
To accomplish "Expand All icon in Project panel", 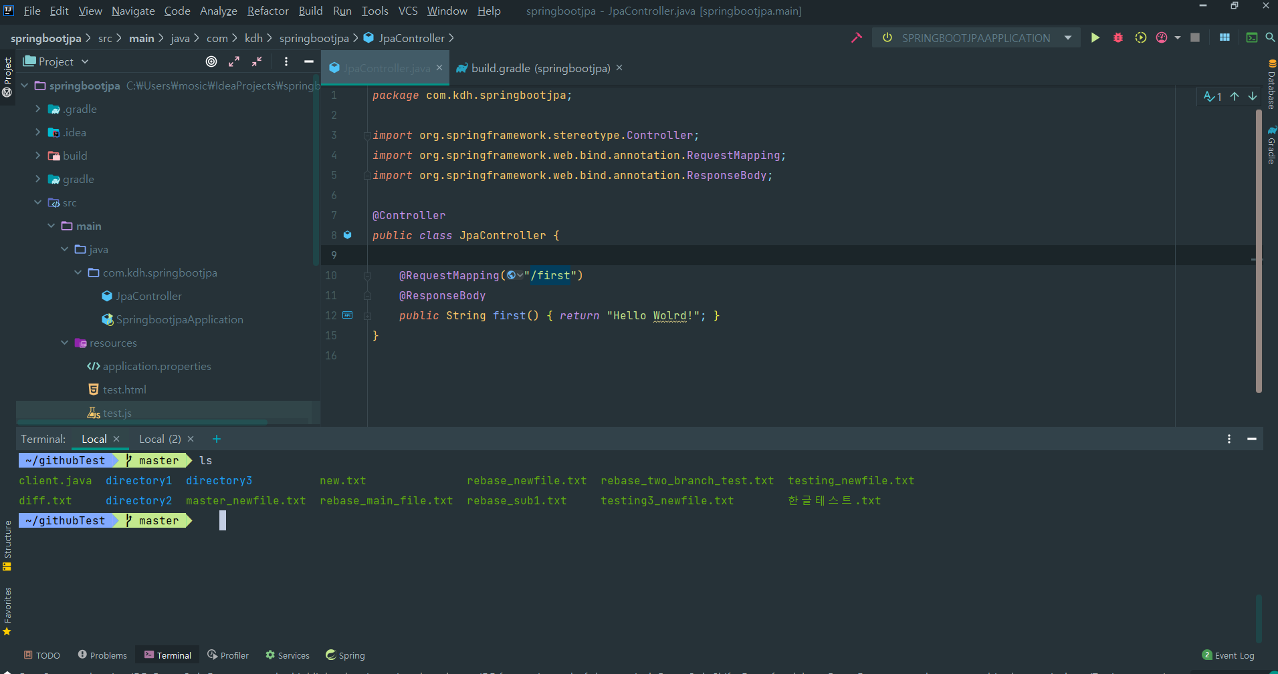I will pos(234,61).
